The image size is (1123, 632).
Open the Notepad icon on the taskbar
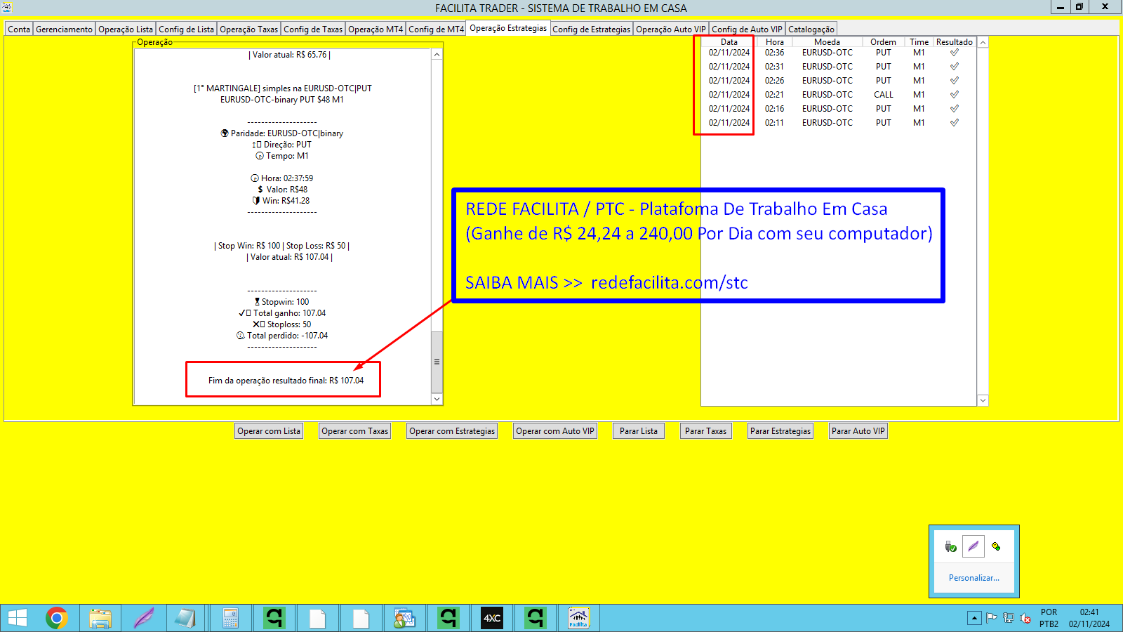(187, 618)
